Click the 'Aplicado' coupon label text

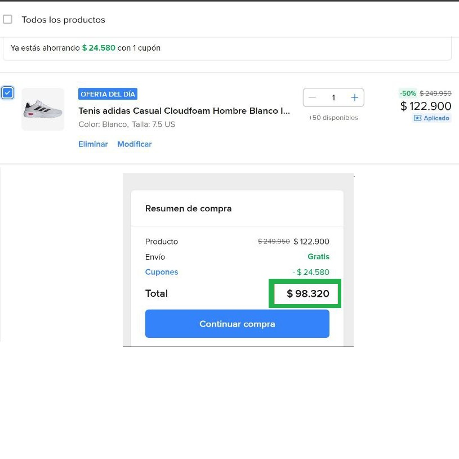pos(436,118)
